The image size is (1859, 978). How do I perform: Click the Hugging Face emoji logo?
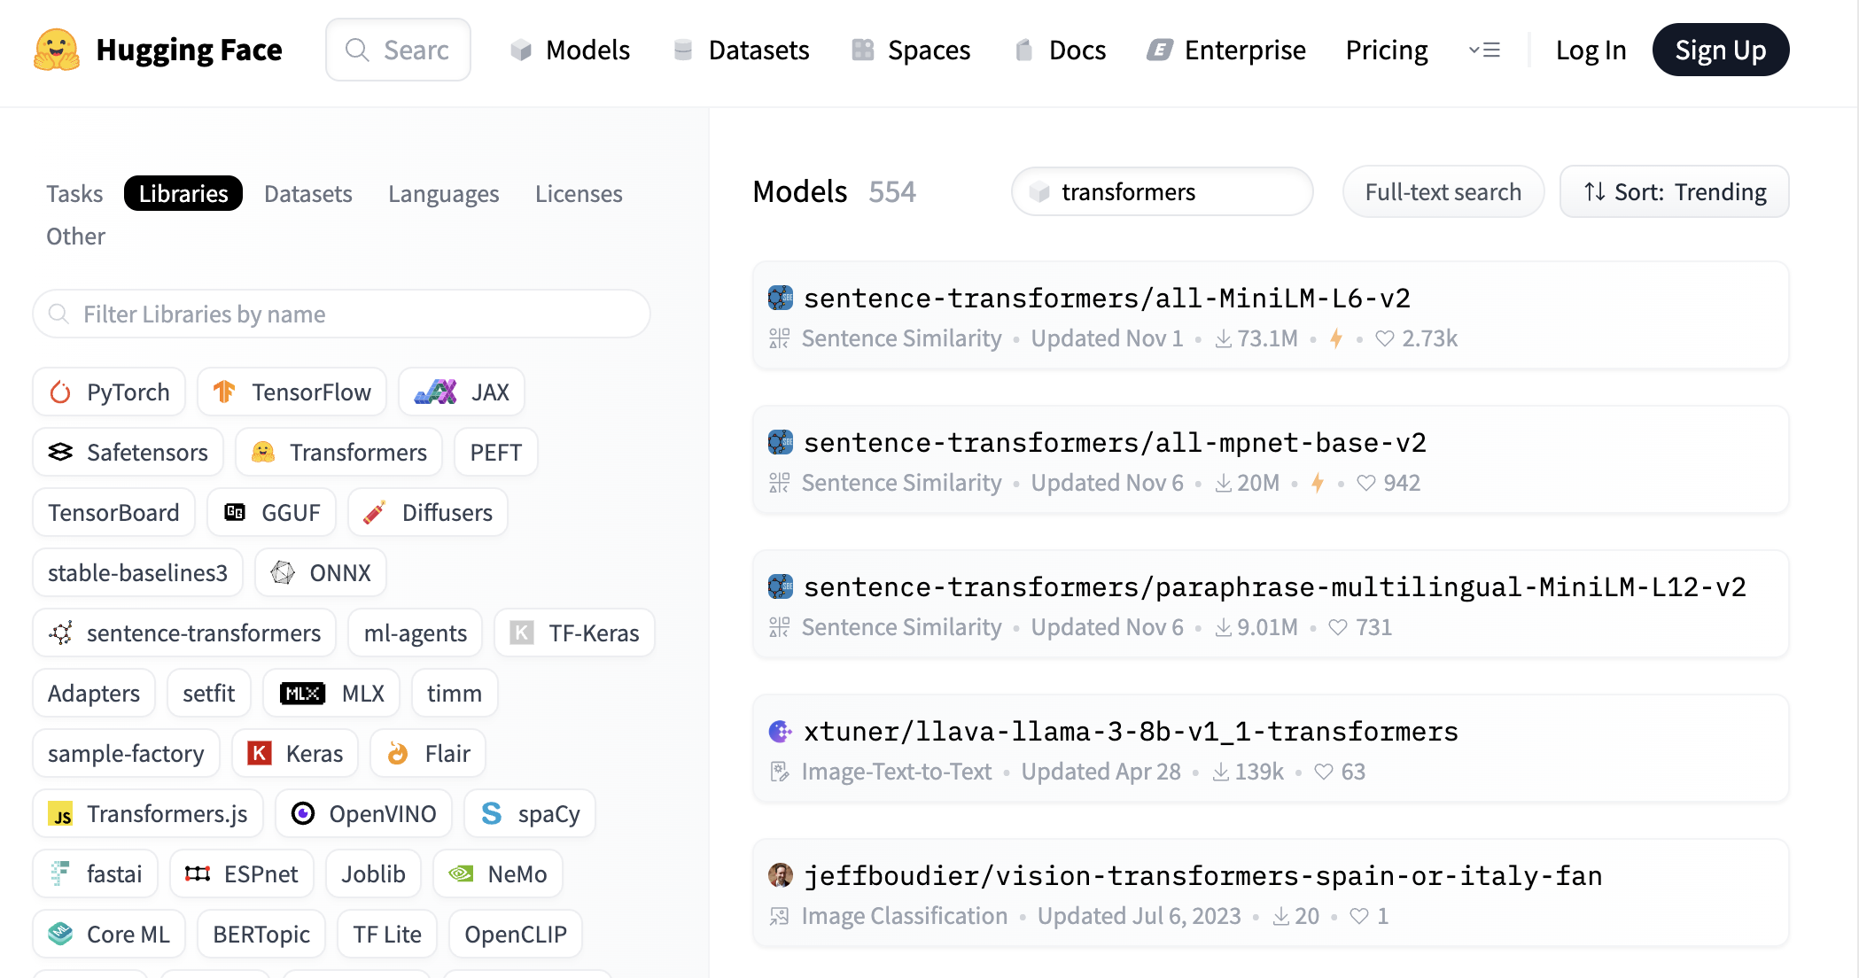(x=57, y=50)
